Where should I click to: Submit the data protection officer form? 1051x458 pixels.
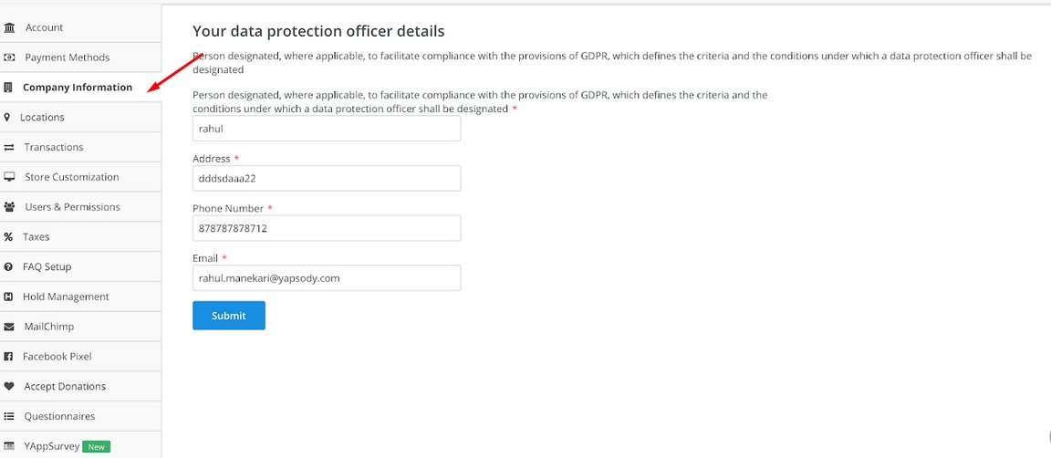click(x=229, y=316)
